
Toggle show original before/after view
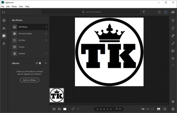pos(165,109)
